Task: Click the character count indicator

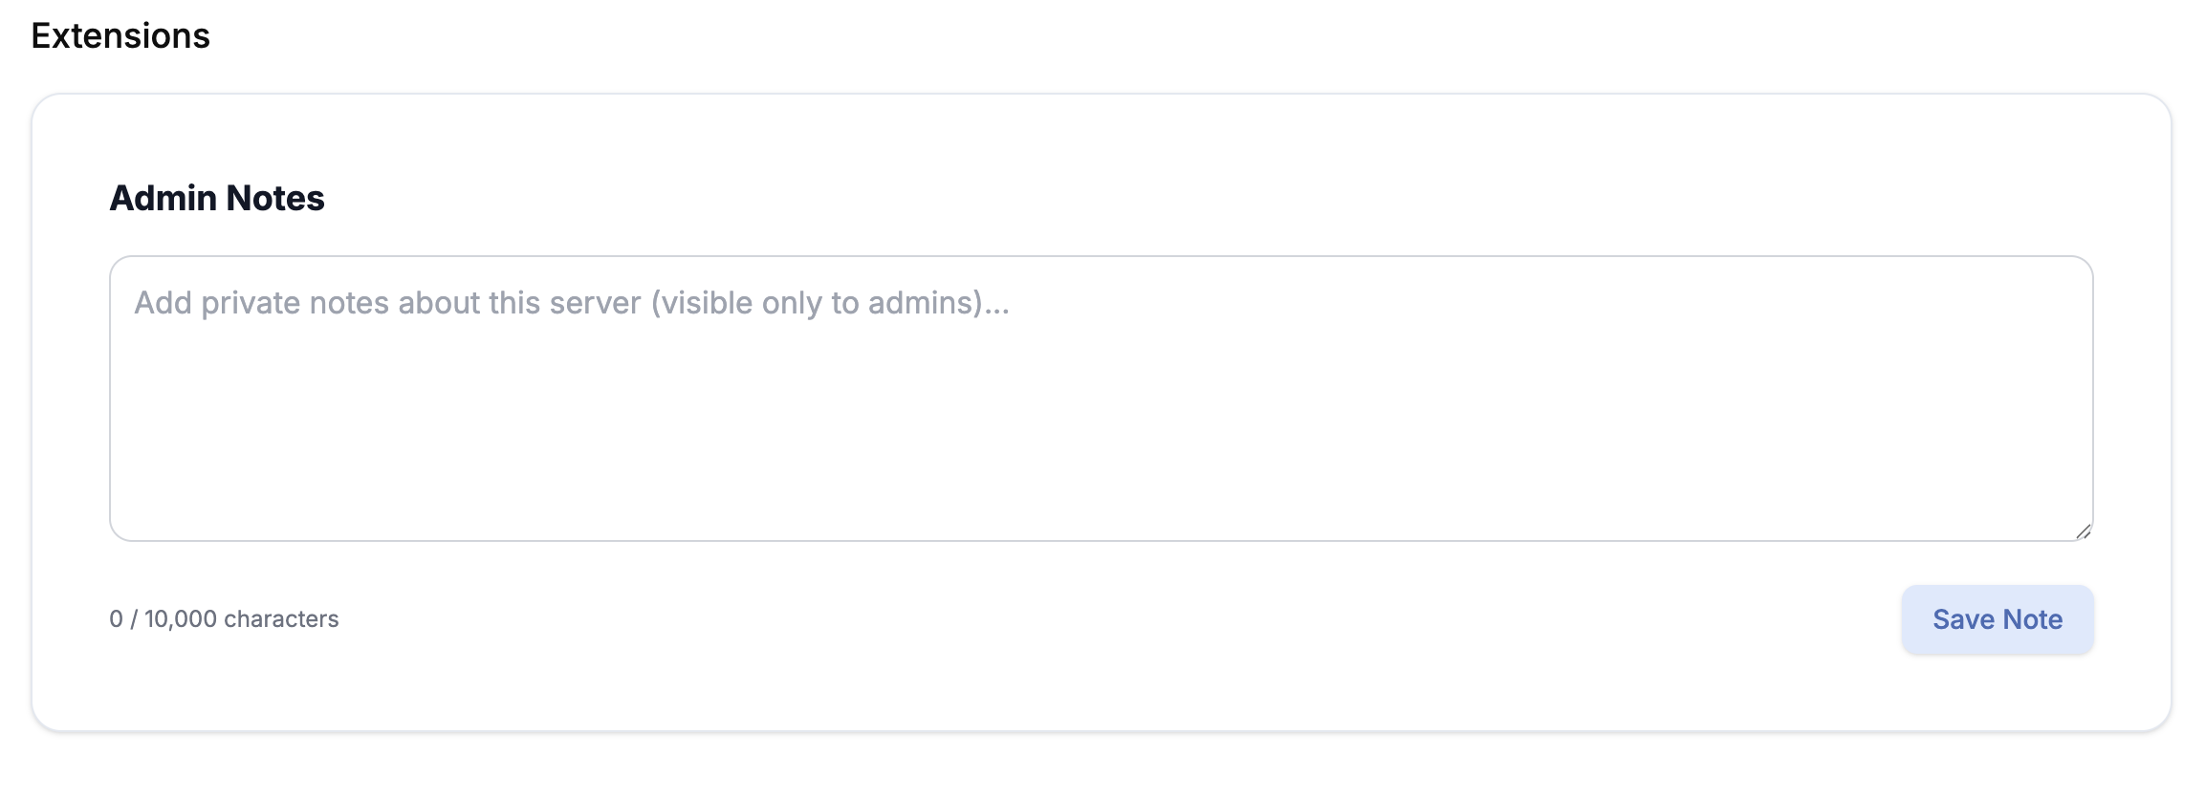Action: point(224,619)
